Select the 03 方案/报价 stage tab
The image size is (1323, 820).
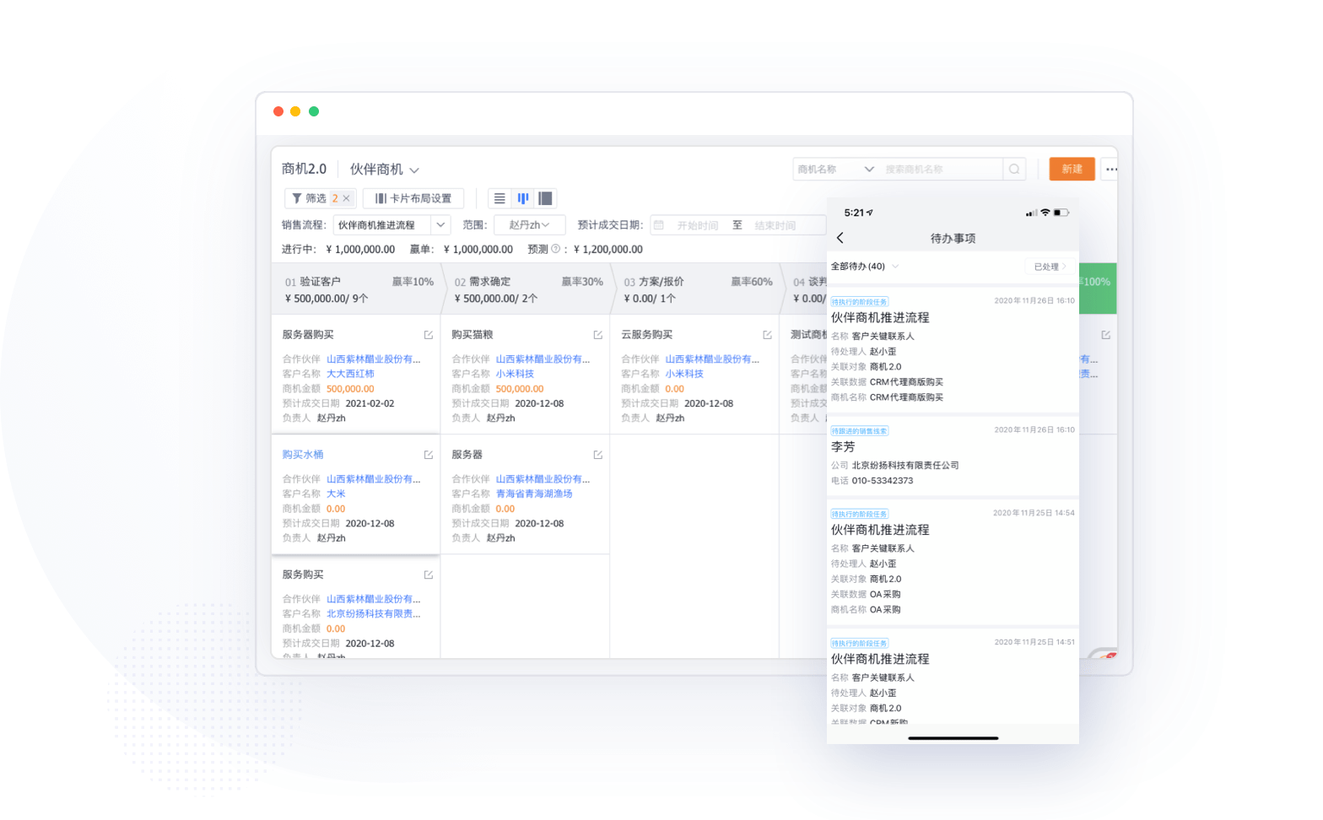(696, 289)
